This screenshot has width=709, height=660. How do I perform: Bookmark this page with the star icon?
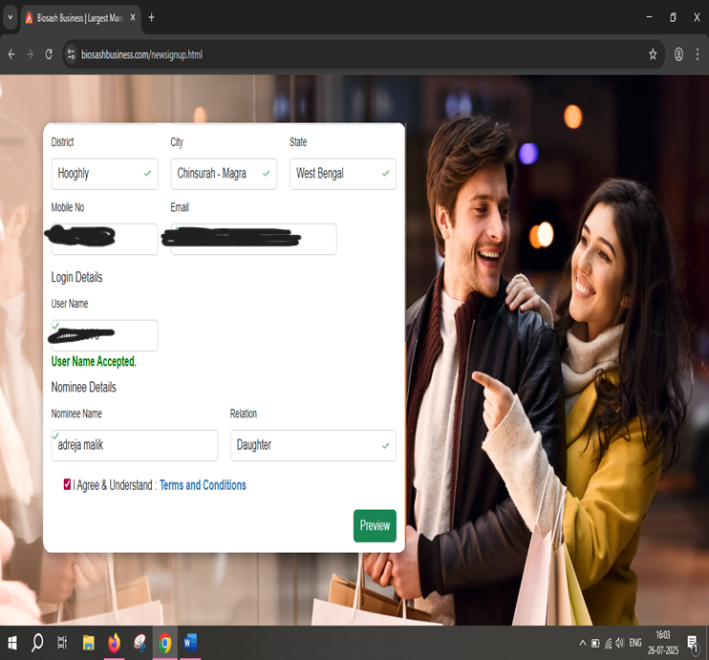point(653,54)
